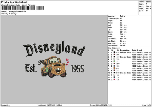Click the Total Bobbin value 78.30ft
152x107 pixels.
tap(123, 46)
